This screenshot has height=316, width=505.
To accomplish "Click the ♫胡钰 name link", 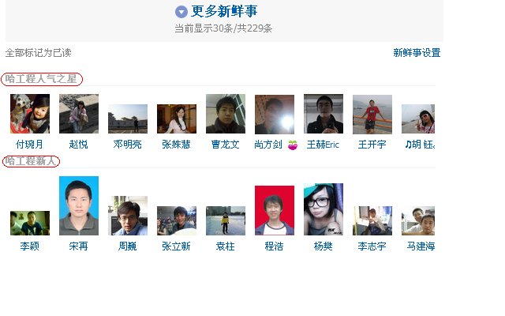I will point(420,145).
